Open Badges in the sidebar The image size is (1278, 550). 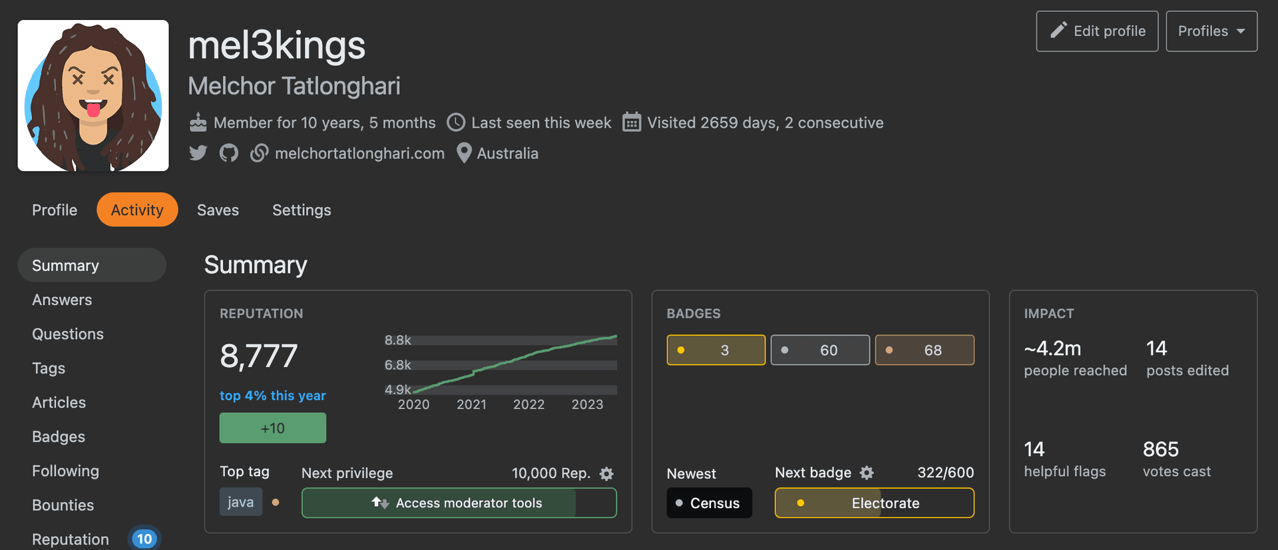(59, 437)
